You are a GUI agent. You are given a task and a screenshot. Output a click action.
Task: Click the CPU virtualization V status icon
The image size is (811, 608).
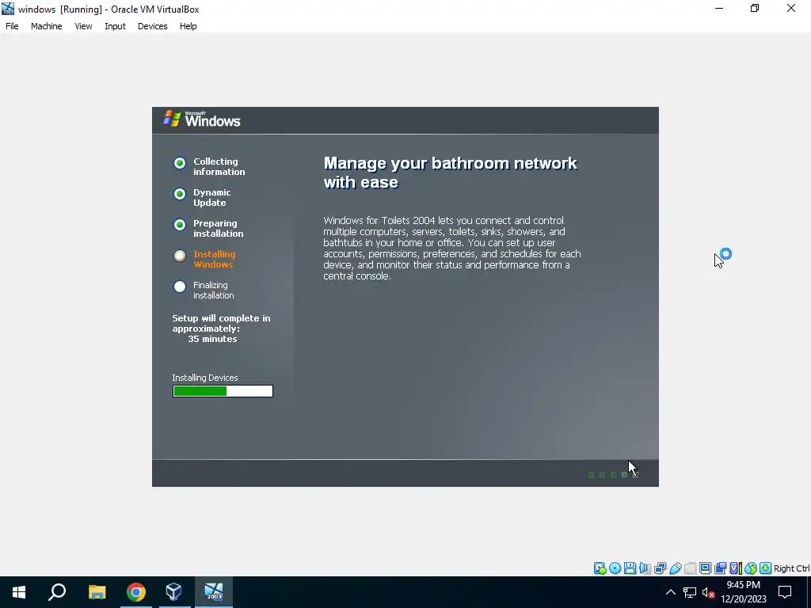[736, 568]
